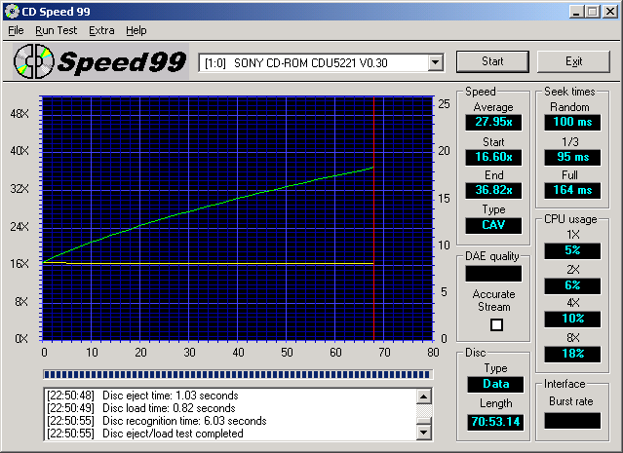
Task: Click the blue test progress bar
Action: pos(238,373)
